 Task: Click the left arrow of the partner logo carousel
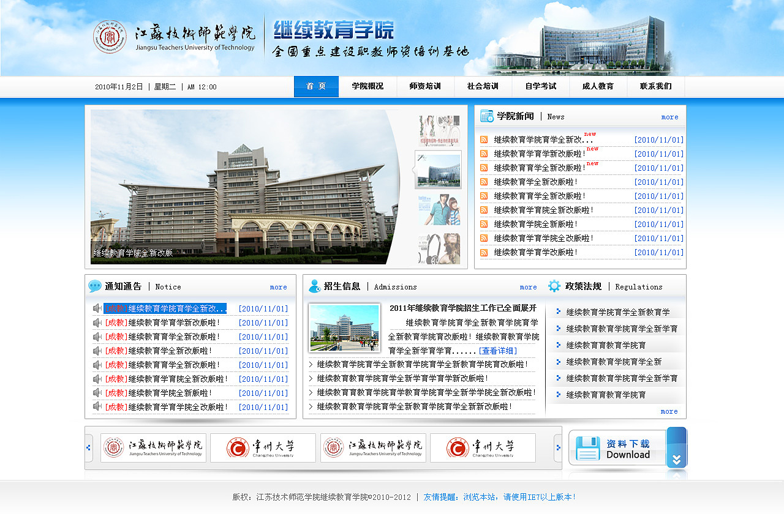(89, 448)
